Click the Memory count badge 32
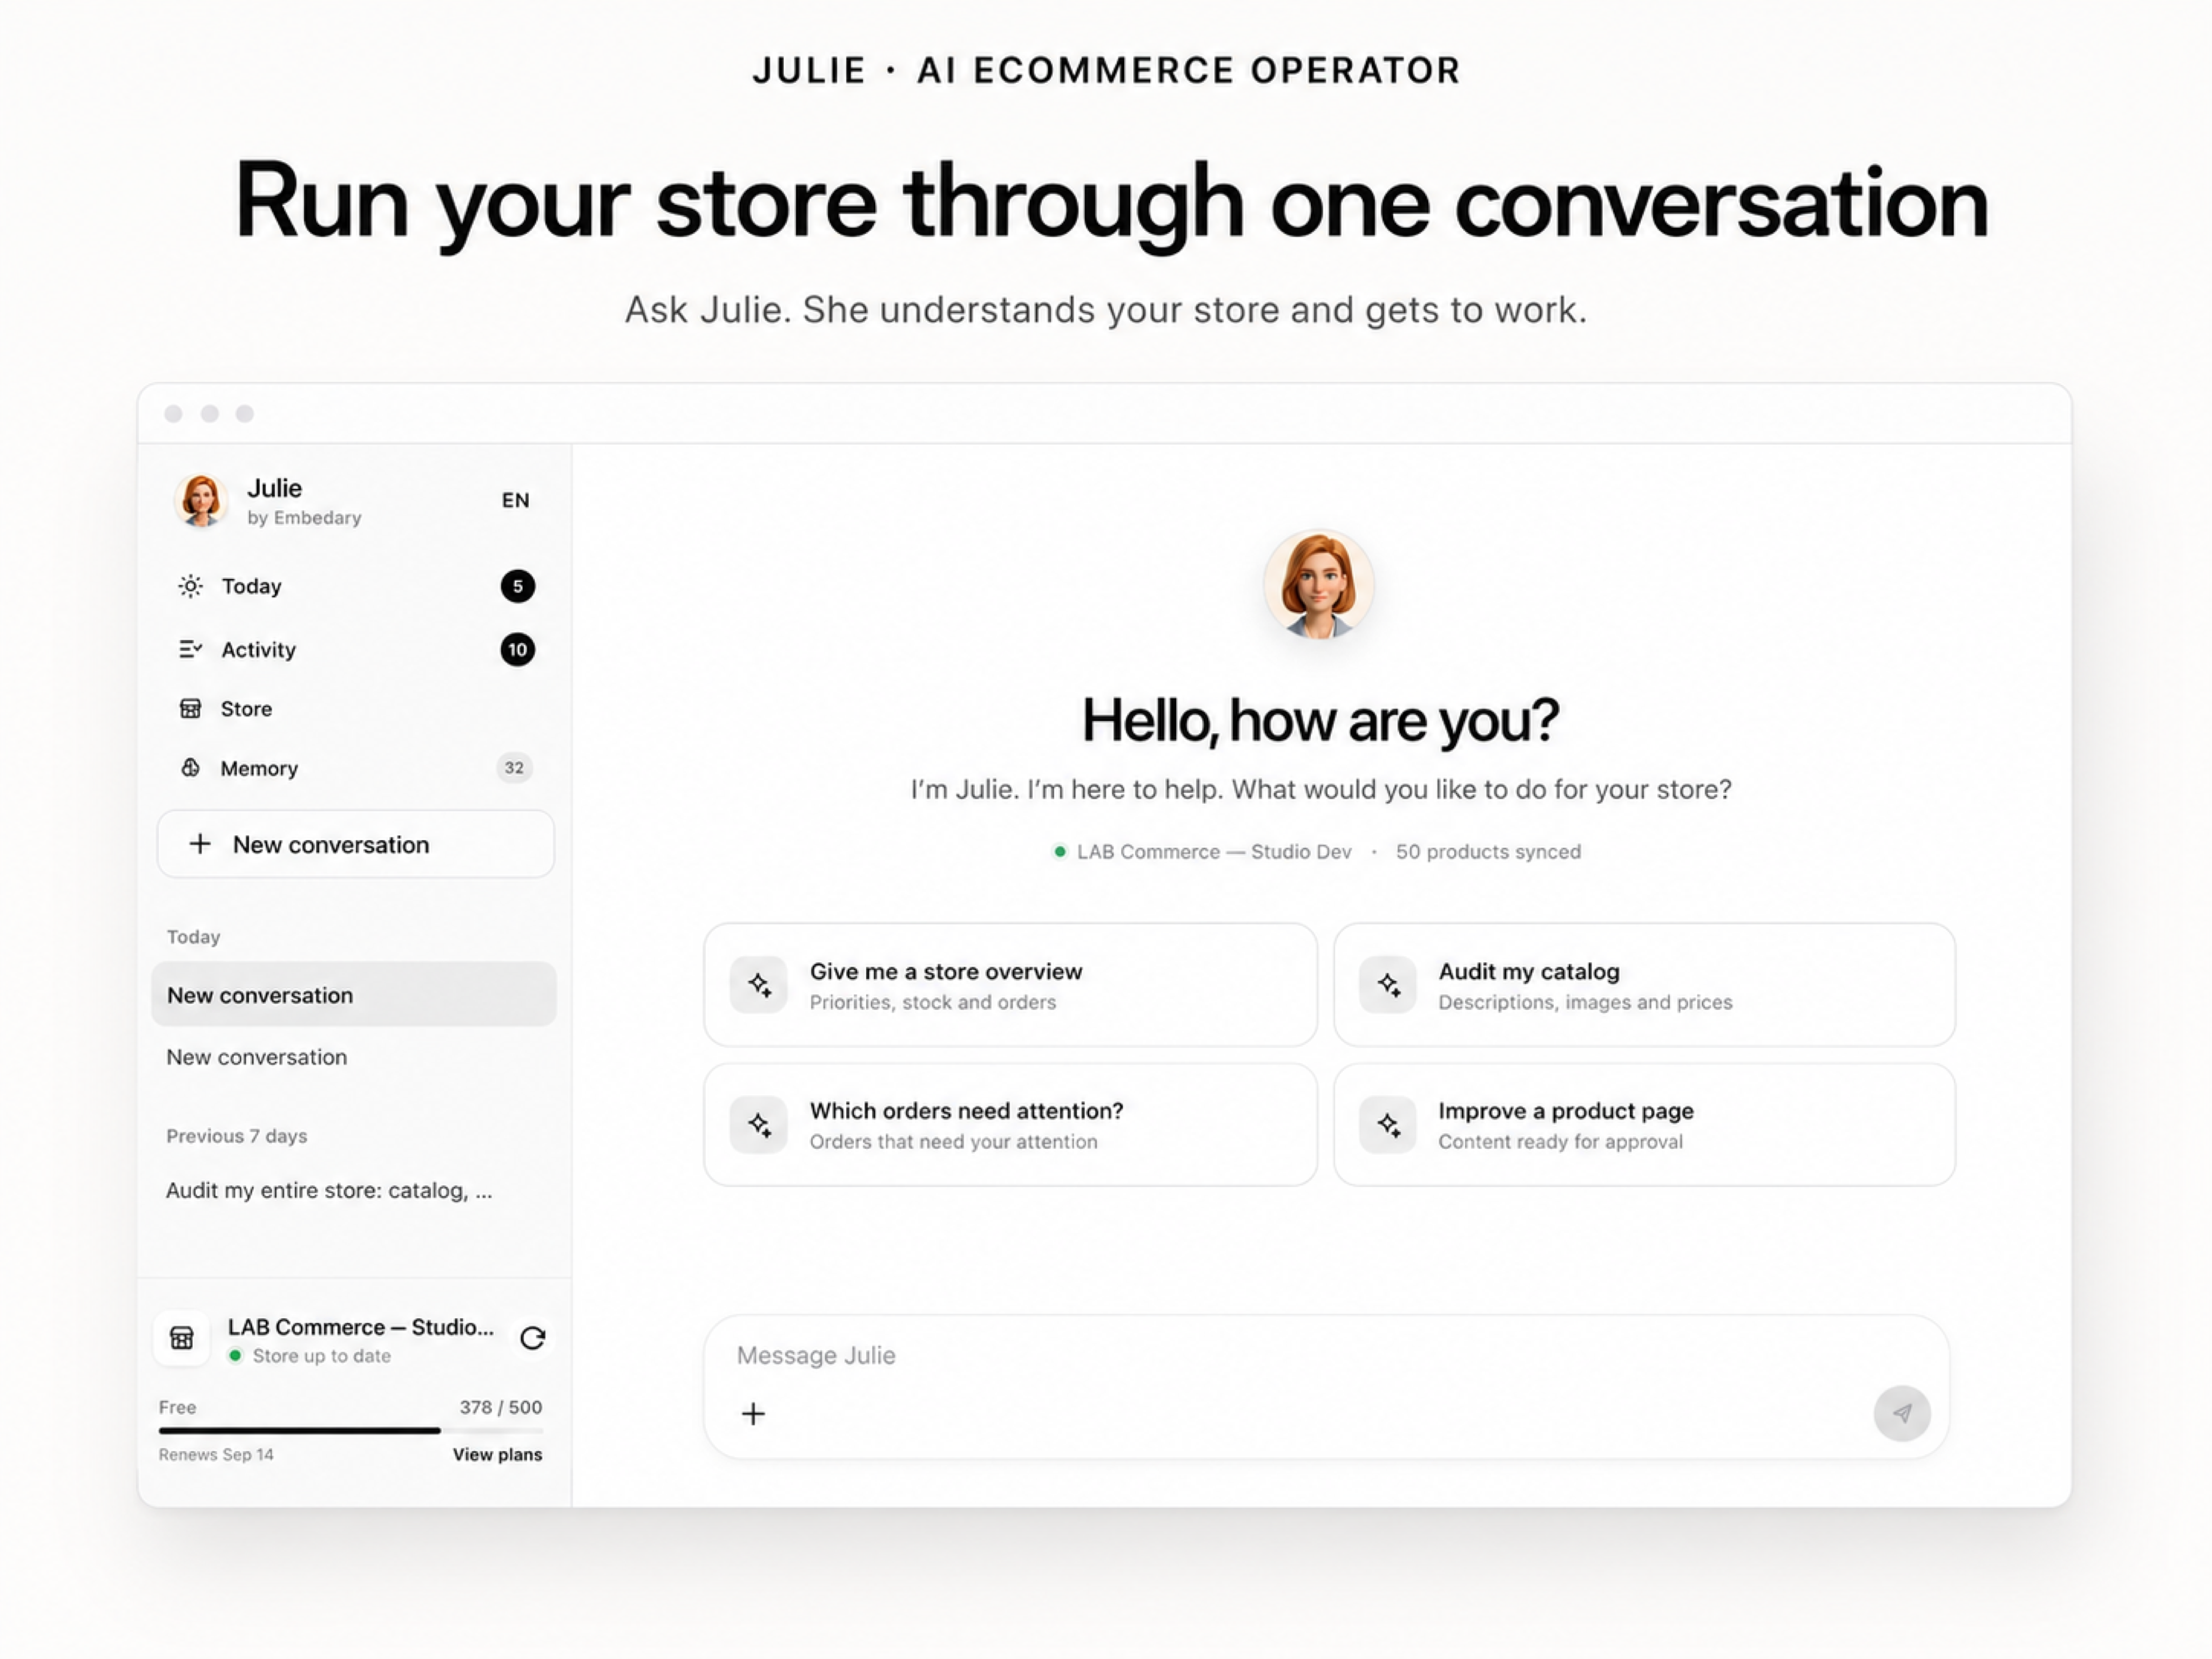The height and width of the screenshot is (1659, 2212). coord(514,768)
